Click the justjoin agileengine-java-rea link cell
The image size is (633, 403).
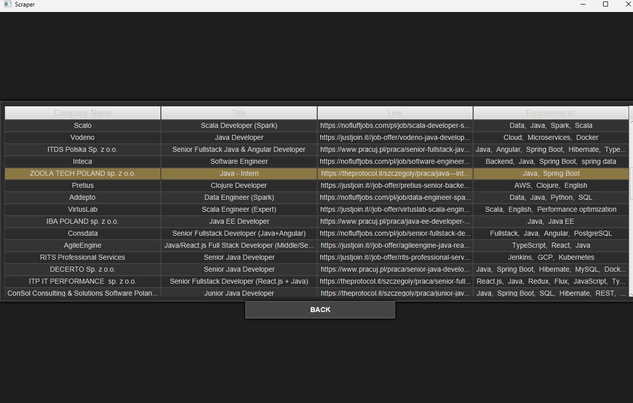(395, 245)
